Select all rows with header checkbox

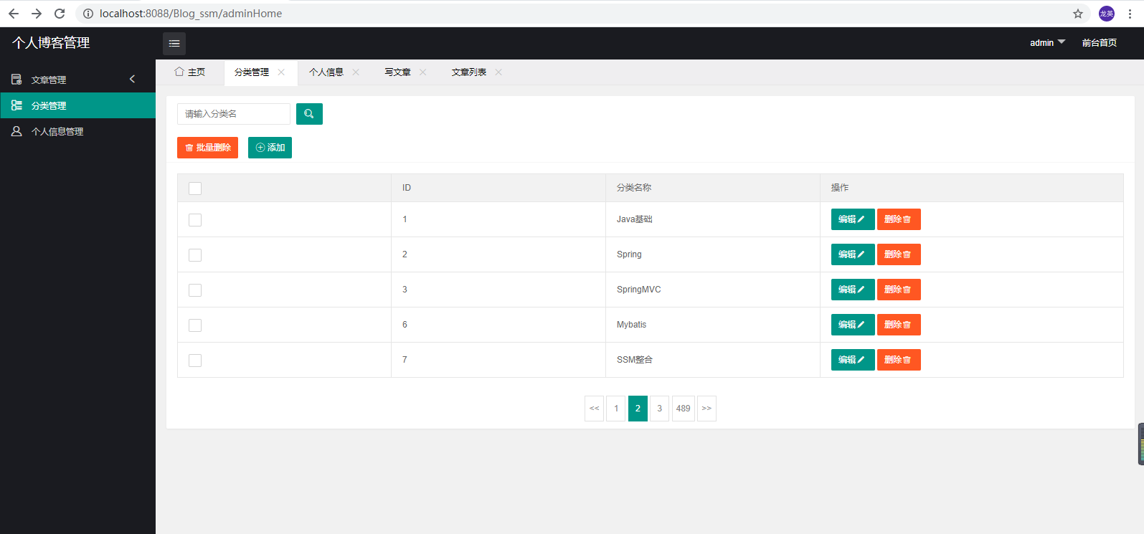tap(195, 189)
